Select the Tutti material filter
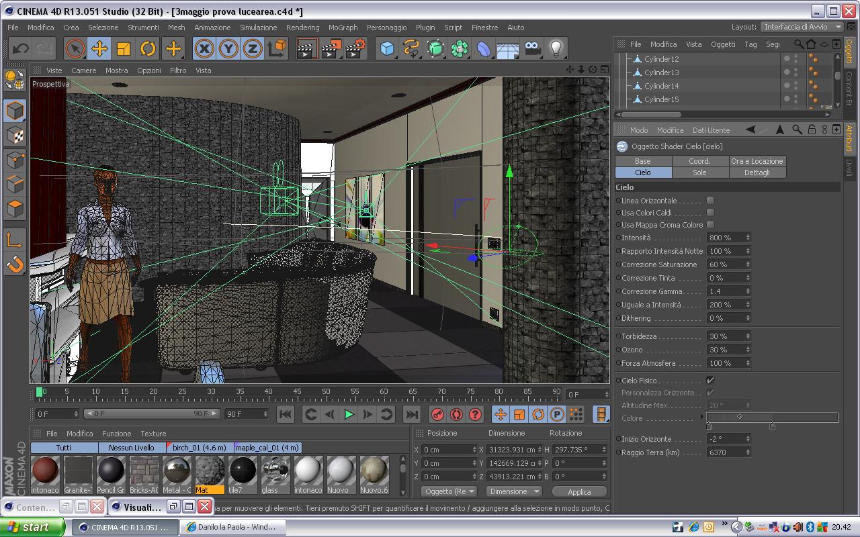Viewport: 860px width, 537px height. click(64, 448)
